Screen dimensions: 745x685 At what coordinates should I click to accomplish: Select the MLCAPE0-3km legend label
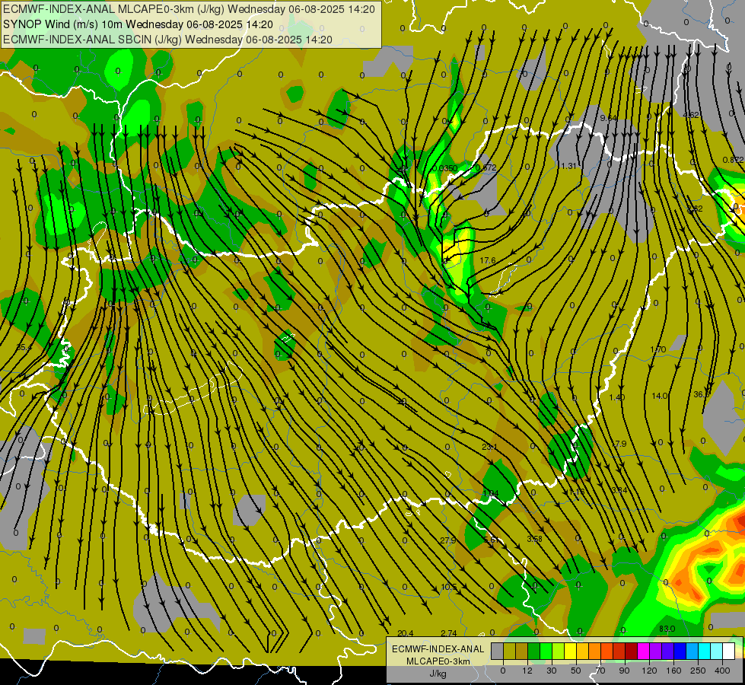(438, 661)
